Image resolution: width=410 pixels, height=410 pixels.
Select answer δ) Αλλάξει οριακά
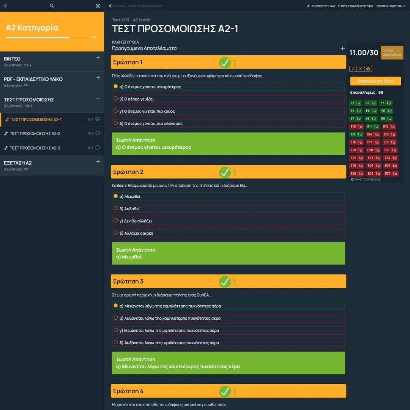coord(228,233)
